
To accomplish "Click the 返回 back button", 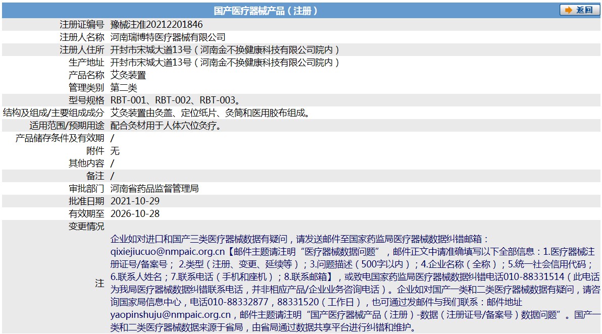I will (579, 10).
